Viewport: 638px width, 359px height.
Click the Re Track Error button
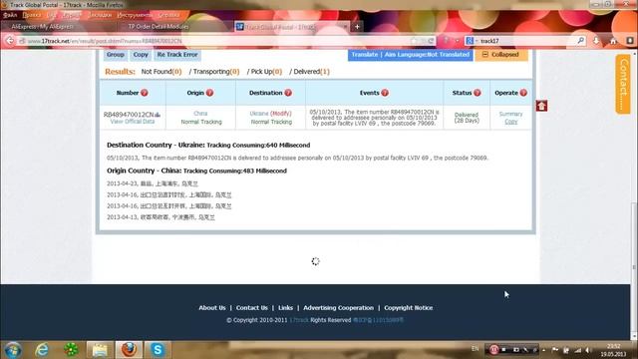point(177,55)
